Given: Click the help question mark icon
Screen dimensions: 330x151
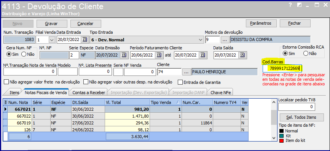Looking at the screenshot, I should point(290,5).
